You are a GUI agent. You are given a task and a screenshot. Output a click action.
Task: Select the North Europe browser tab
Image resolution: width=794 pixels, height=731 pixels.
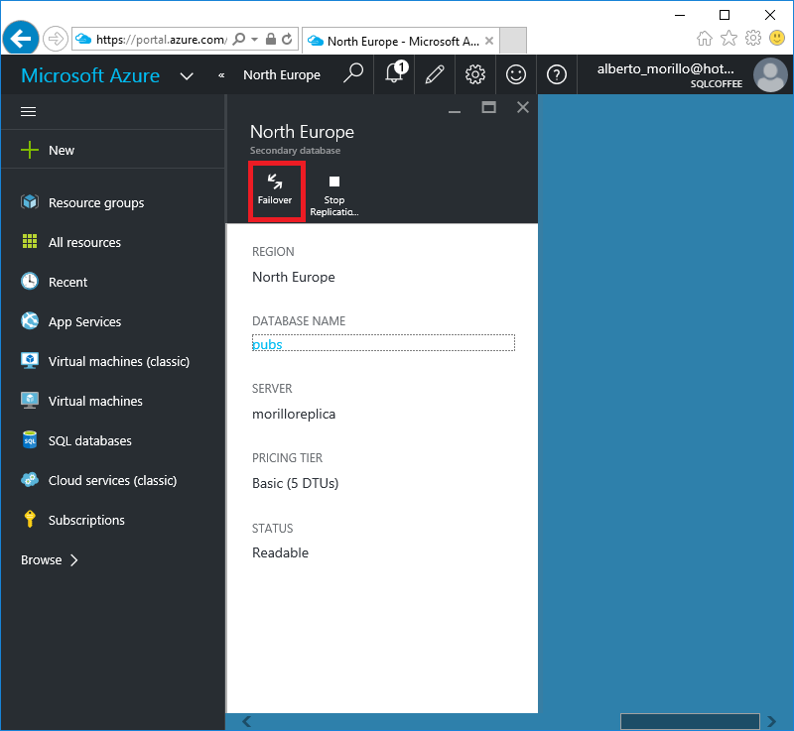click(x=400, y=41)
